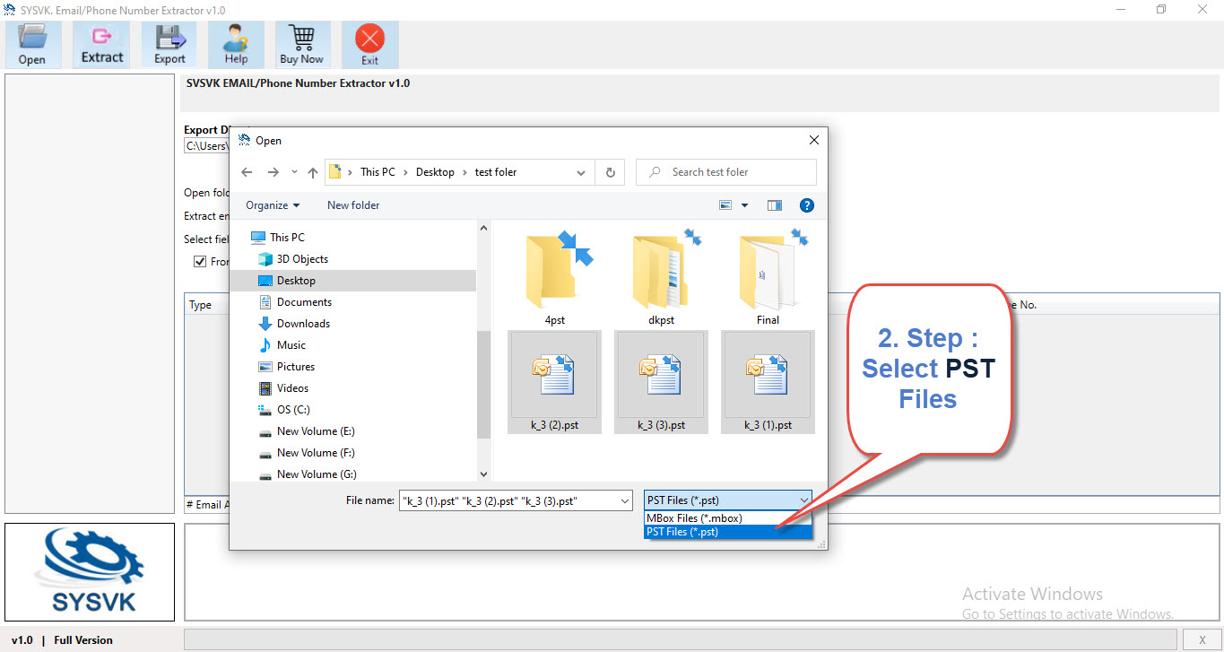Expand the File name dropdown arrow

pyautogui.click(x=625, y=501)
